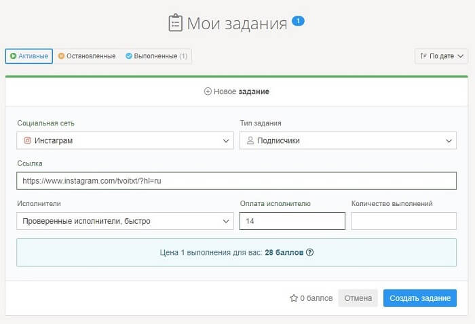This screenshot has height=324, width=475.
Task: Click the empty Количество выполнений field
Action: [404, 221]
